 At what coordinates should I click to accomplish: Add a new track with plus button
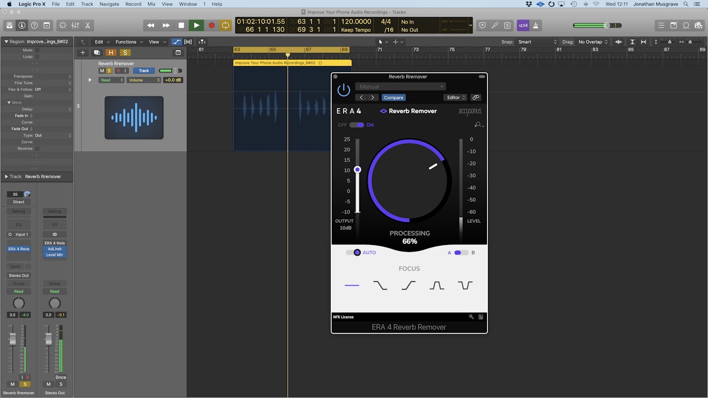pyautogui.click(x=83, y=53)
